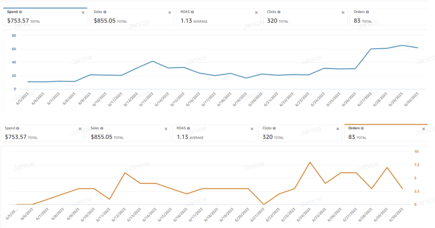Remove the Sales metric card in top chart
Image resolution: width=435 pixels, height=228 pixels.
click(x=170, y=12)
